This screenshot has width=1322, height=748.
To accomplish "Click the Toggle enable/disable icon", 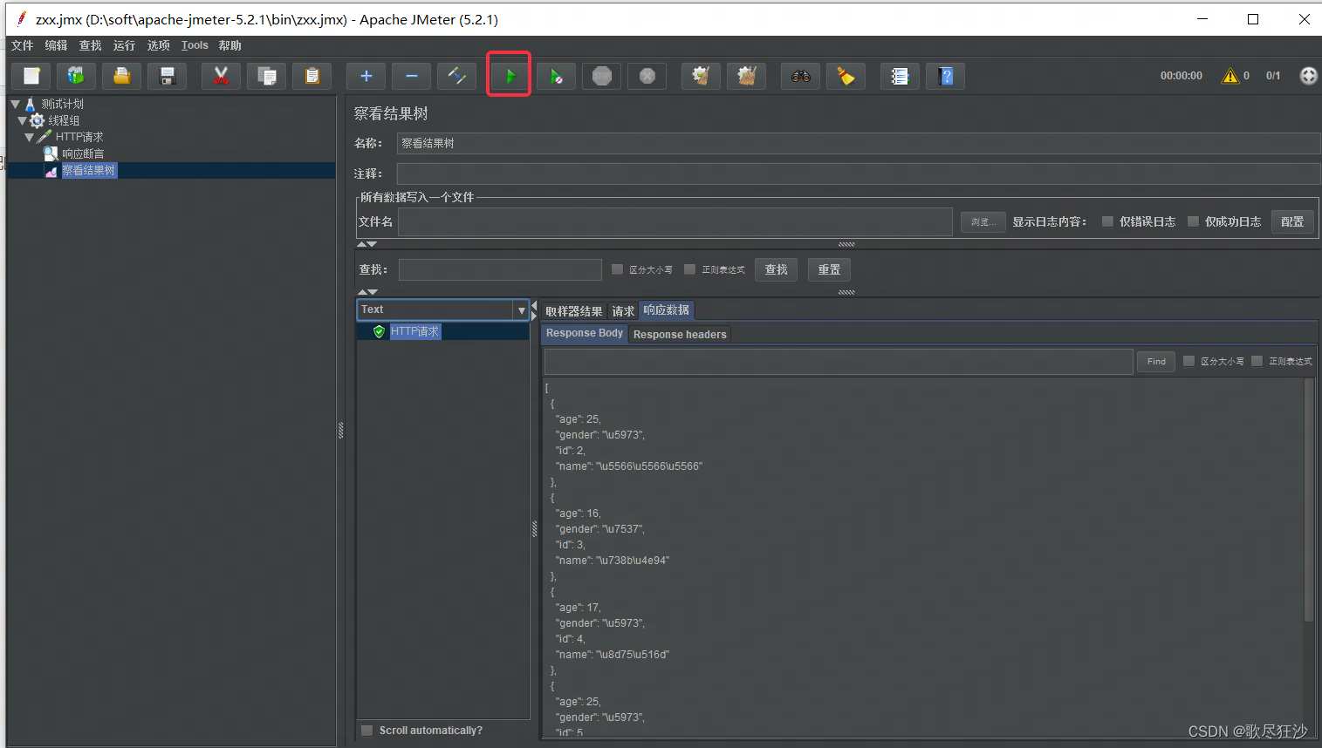I will point(456,76).
